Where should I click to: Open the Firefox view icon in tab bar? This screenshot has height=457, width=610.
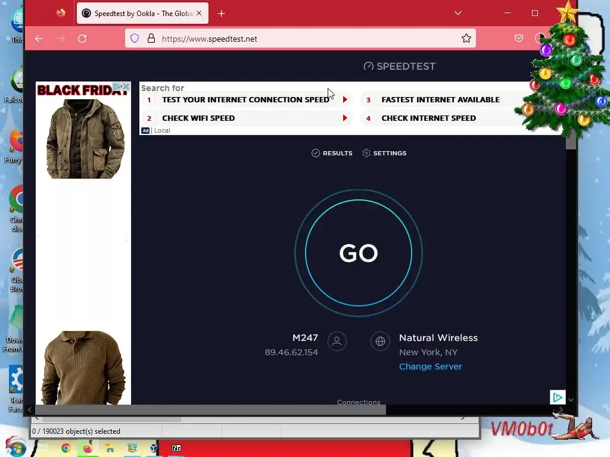(61, 13)
